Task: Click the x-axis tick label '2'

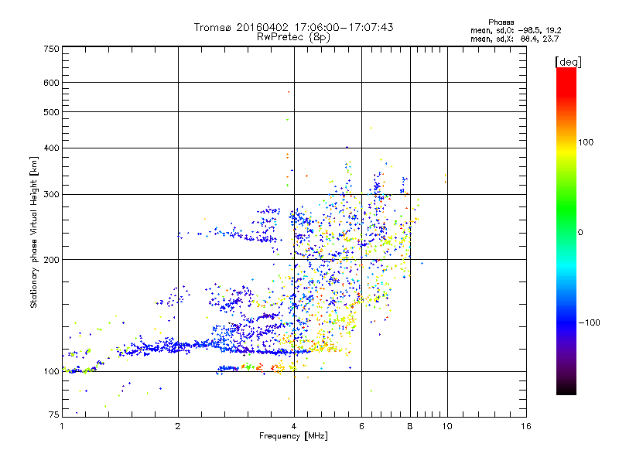Action: (178, 426)
